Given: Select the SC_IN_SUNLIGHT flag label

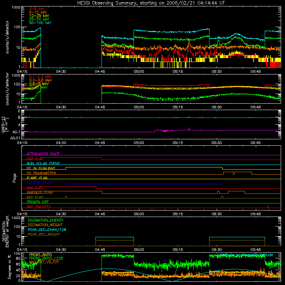Looking at the screenshot, I should tap(41, 168).
